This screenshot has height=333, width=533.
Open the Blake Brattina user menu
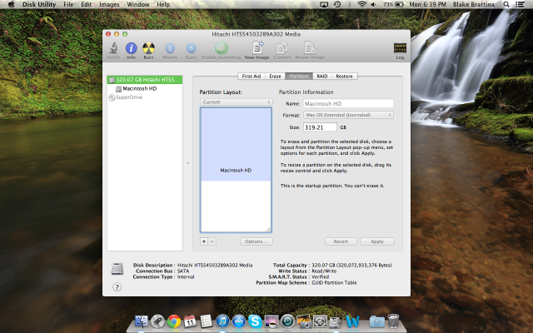474,4
